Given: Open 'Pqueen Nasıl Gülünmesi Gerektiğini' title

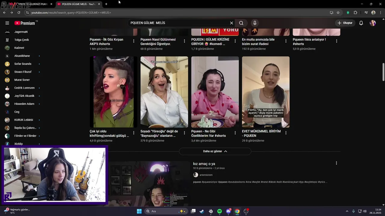Looking at the screenshot, I should tap(158, 42).
